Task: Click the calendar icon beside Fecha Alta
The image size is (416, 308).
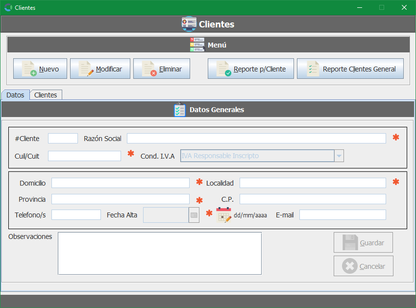Action: tap(223, 214)
